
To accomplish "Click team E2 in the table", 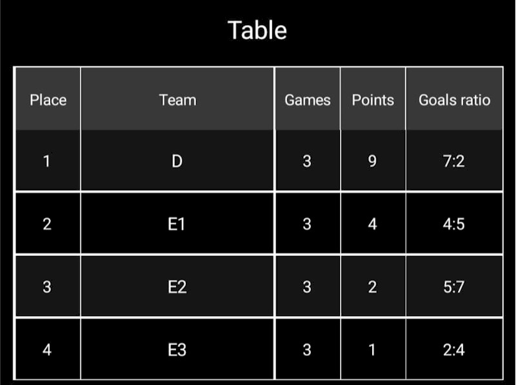I will point(177,287).
